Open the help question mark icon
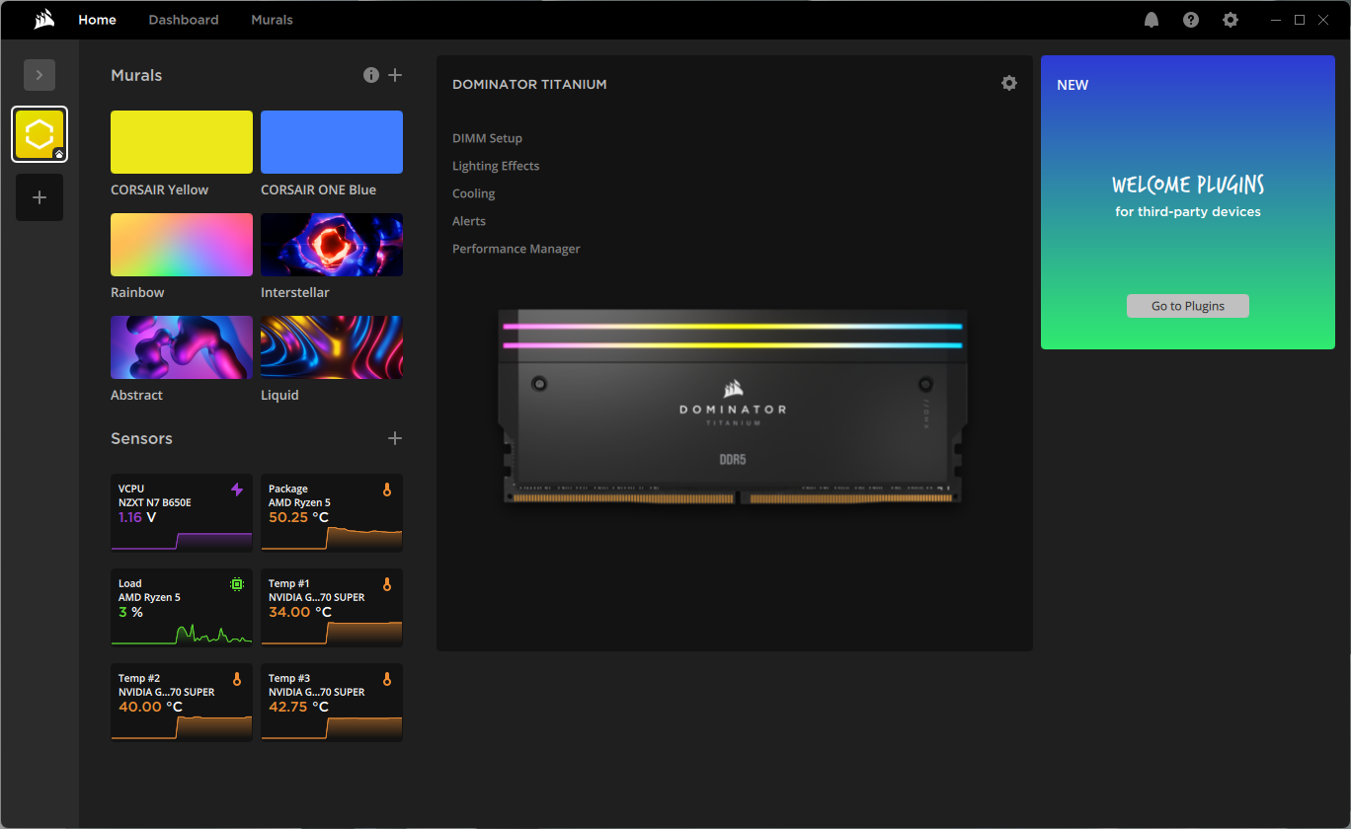Viewport: 1351px width, 829px height. coord(1191,20)
